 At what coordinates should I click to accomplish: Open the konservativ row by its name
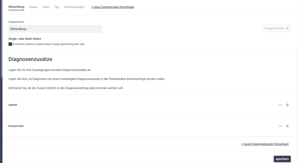point(16,126)
